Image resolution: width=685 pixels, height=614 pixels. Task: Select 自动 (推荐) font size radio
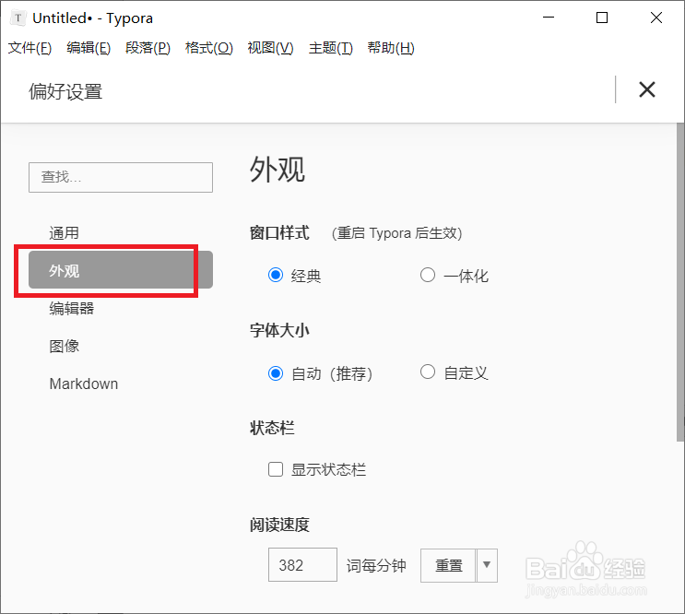click(276, 373)
